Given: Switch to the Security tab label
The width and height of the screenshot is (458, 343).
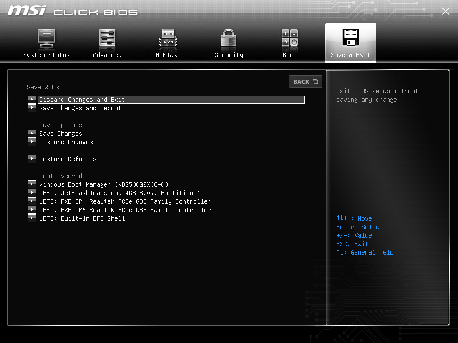Looking at the screenshot, I should coord(229,55).
